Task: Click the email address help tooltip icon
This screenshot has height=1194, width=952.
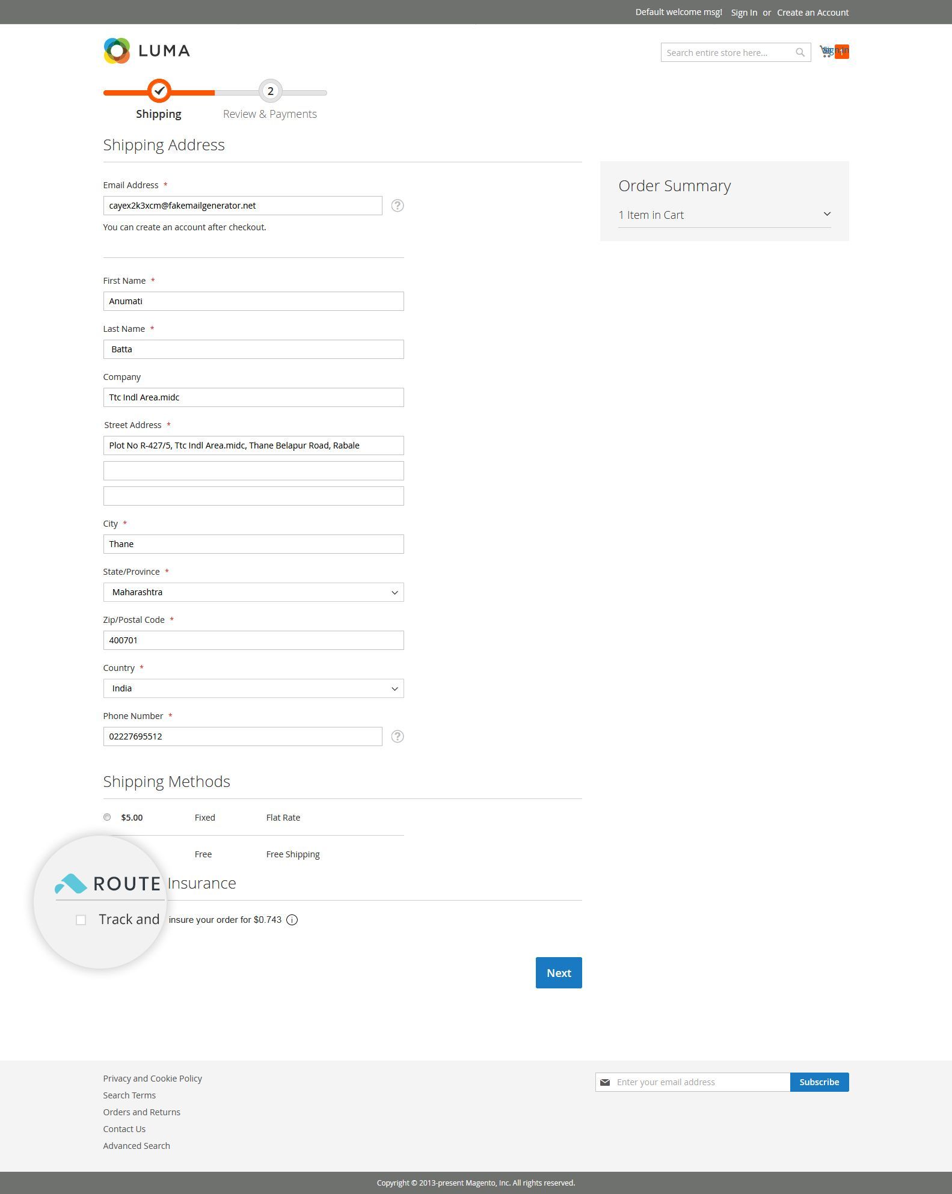Action: coord(398,206)
